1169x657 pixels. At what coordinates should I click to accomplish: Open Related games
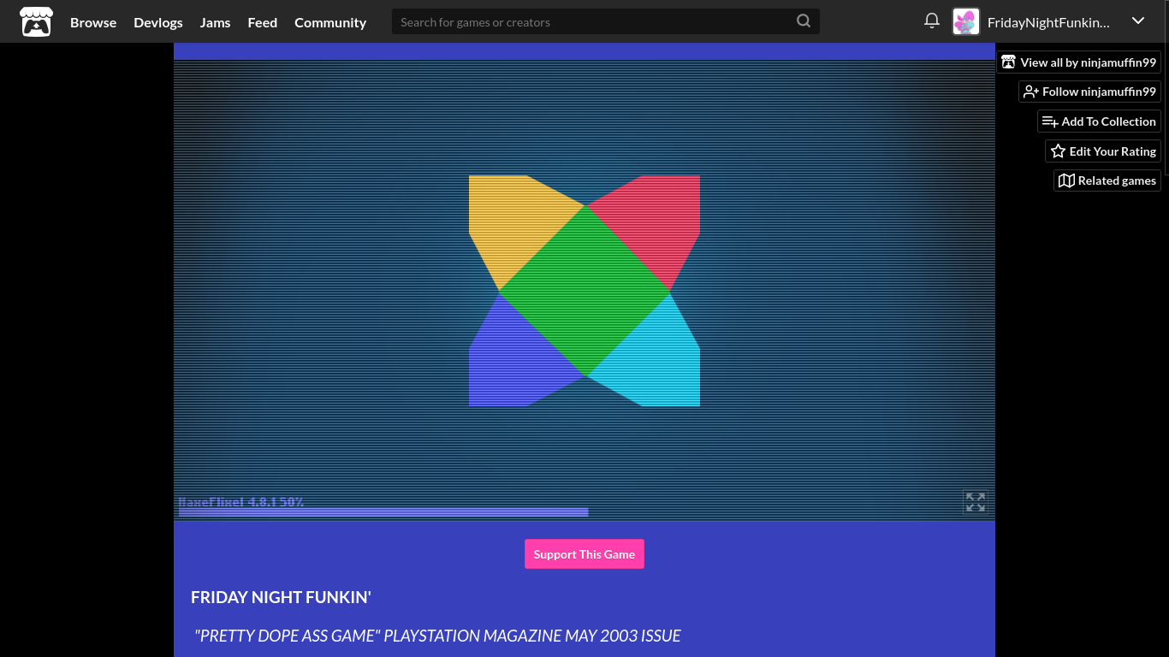pyautogui.click(x=1107, y=181)
